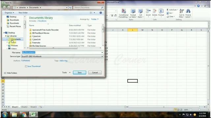211x118 pixels.
Task: Switch to Page Layout view in status bar
Action: click(178, 110)
